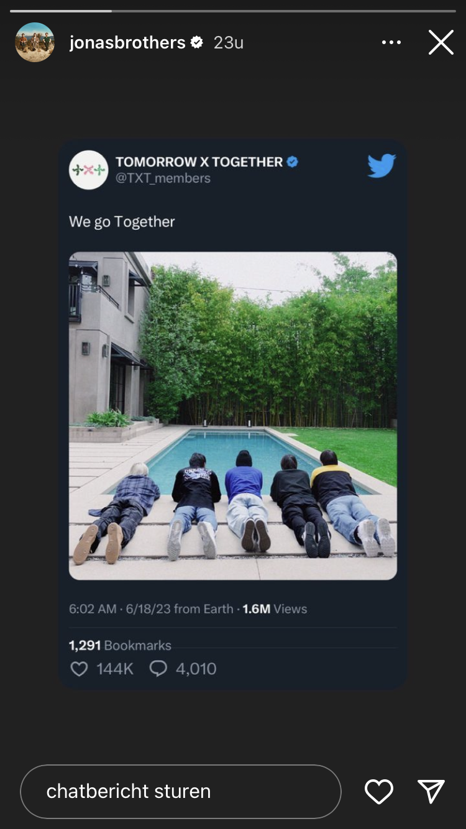This screenshot has width=466, height=829.
Task: Tap the story progress bar at top
Action: click(233, 11)
